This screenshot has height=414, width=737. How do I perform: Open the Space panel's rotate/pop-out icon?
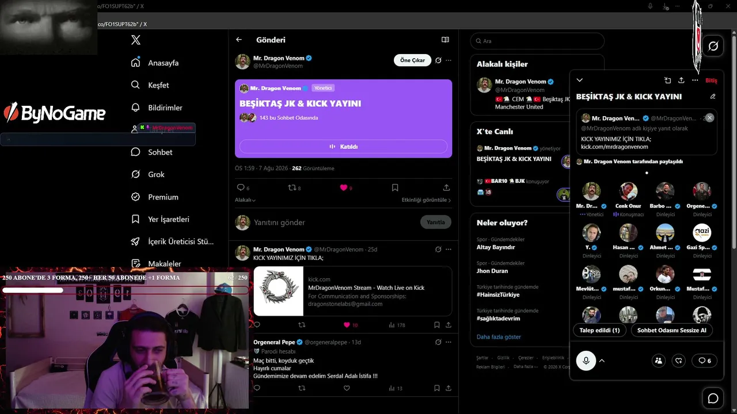coord(667,80)
